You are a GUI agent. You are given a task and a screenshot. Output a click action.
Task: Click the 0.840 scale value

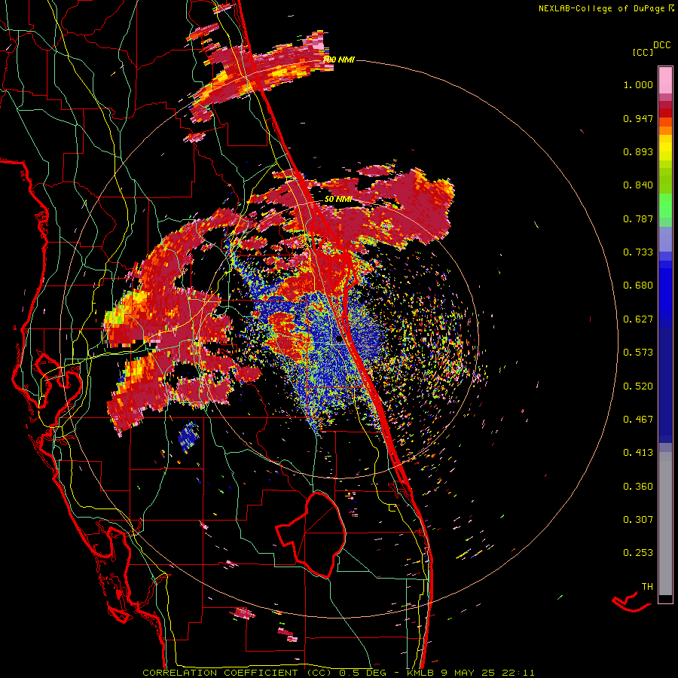pyautogui.click(x=638, y=185)
